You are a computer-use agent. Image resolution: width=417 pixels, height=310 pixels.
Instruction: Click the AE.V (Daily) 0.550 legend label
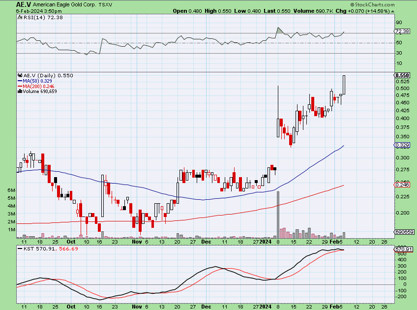(x=48, y=76)
